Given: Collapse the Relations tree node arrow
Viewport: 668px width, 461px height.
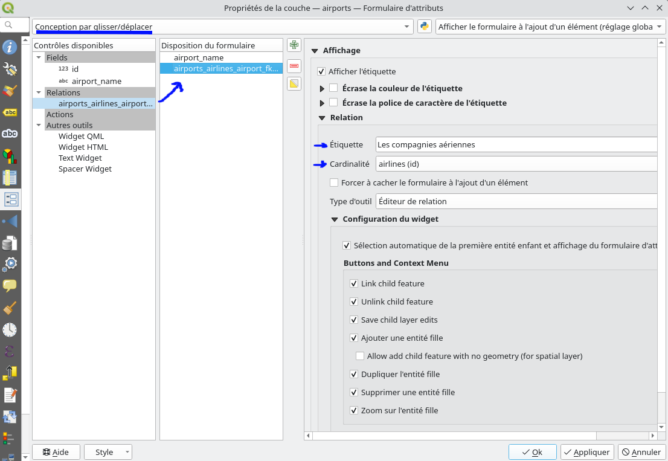Looking at the screenshot, I should pos(39,92).
